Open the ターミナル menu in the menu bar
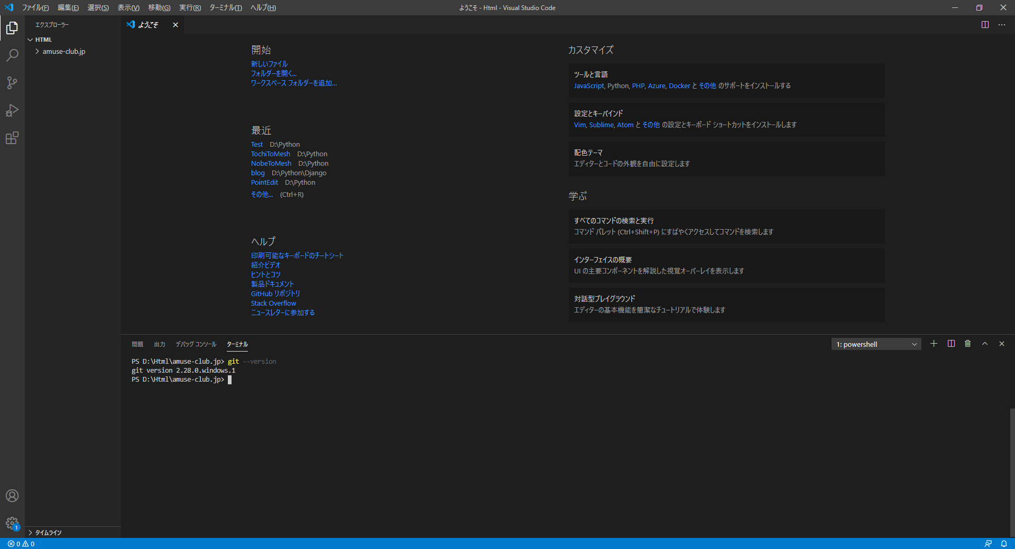Viewport: 1015px width, 549px height. coord(226,7)
